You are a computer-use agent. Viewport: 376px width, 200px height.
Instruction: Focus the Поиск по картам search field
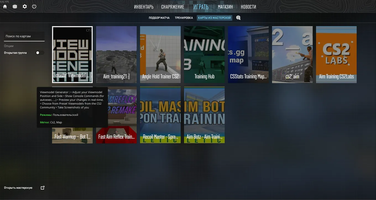[x=24, y=36]
